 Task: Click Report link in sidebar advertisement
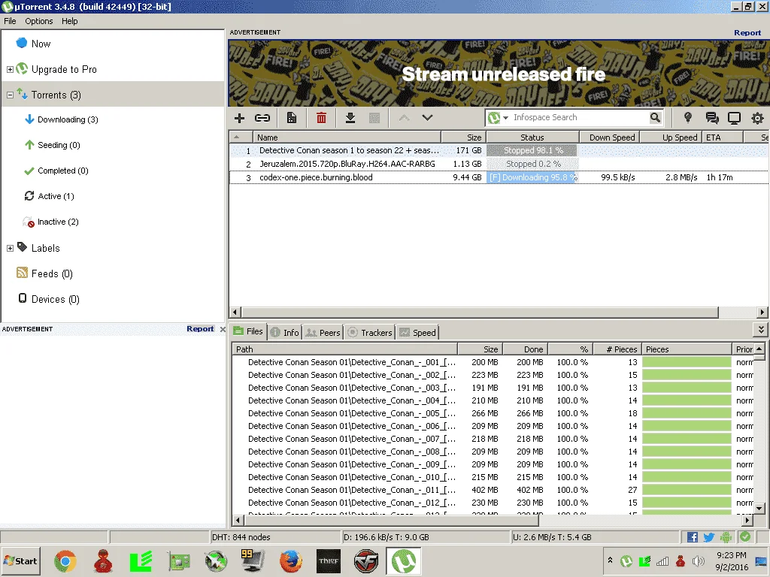(x=200, y=329)
